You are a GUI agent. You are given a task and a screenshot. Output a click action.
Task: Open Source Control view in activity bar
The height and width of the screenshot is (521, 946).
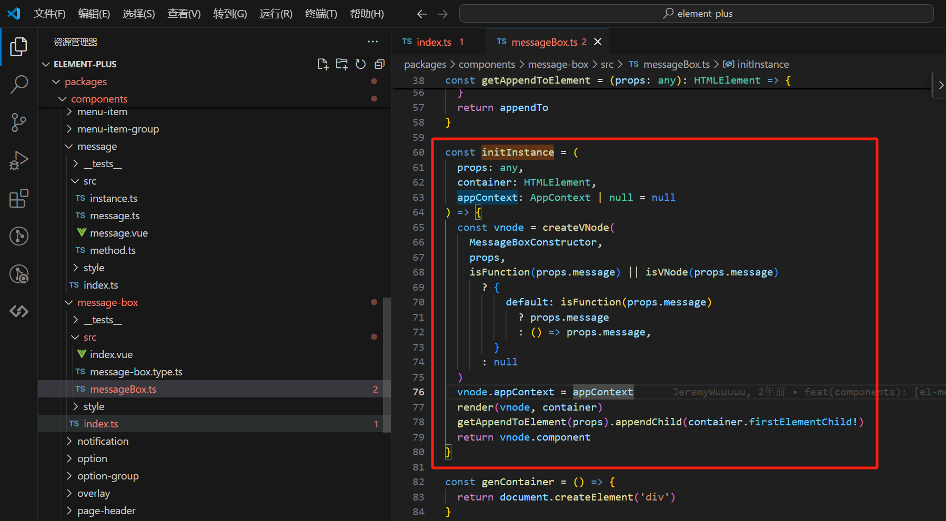tap(19, 122)
